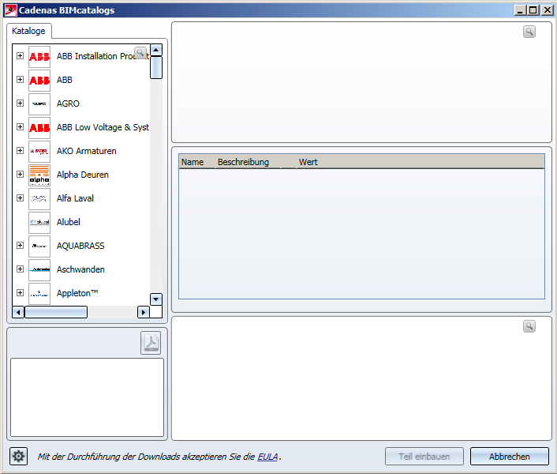Open the EULA link
Viewport: 557px width, 474px height.
coord(267,457)
